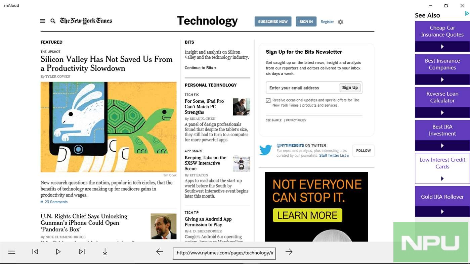Viewport: 470px width, 264px height.
Task: Click the Subscribe Now button
Action: tap(273, 21)
